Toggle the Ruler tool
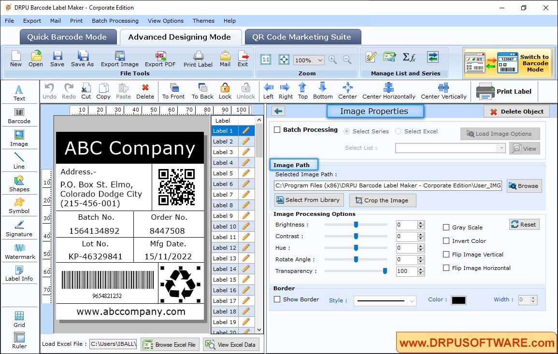This screenshot has width=558, height=354. click(19, 340)
